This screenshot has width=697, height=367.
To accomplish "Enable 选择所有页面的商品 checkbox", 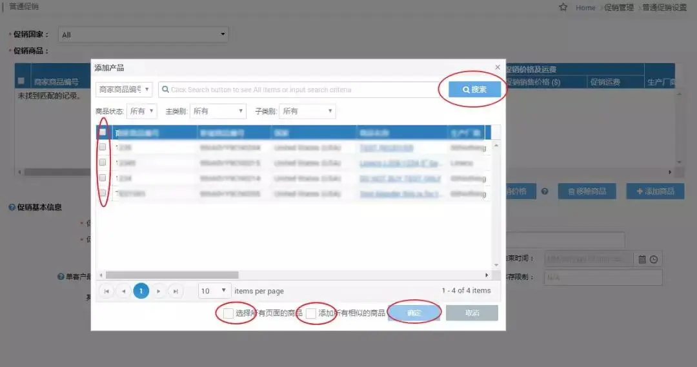I will [x=228, y=313].
